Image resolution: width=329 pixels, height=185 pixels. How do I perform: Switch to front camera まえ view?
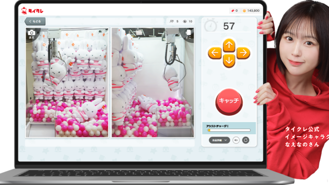pos(31,34)
